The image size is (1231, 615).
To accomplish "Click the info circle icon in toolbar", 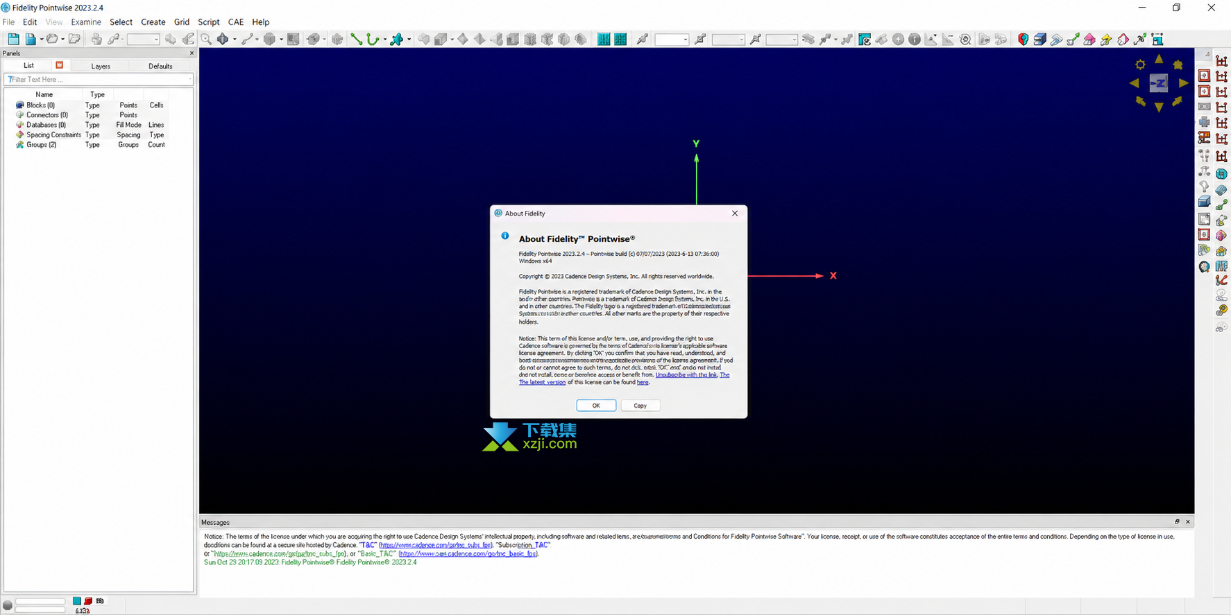I will pyautogui.click(x=915, y=40).
